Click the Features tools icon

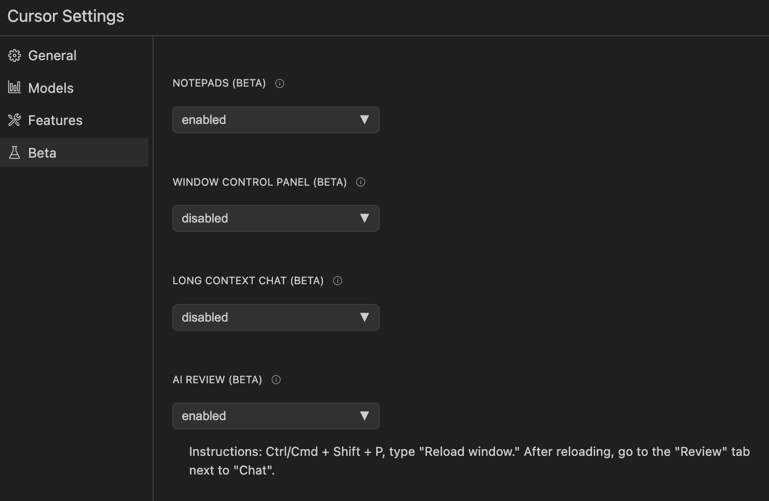click(x=15, y=120)
